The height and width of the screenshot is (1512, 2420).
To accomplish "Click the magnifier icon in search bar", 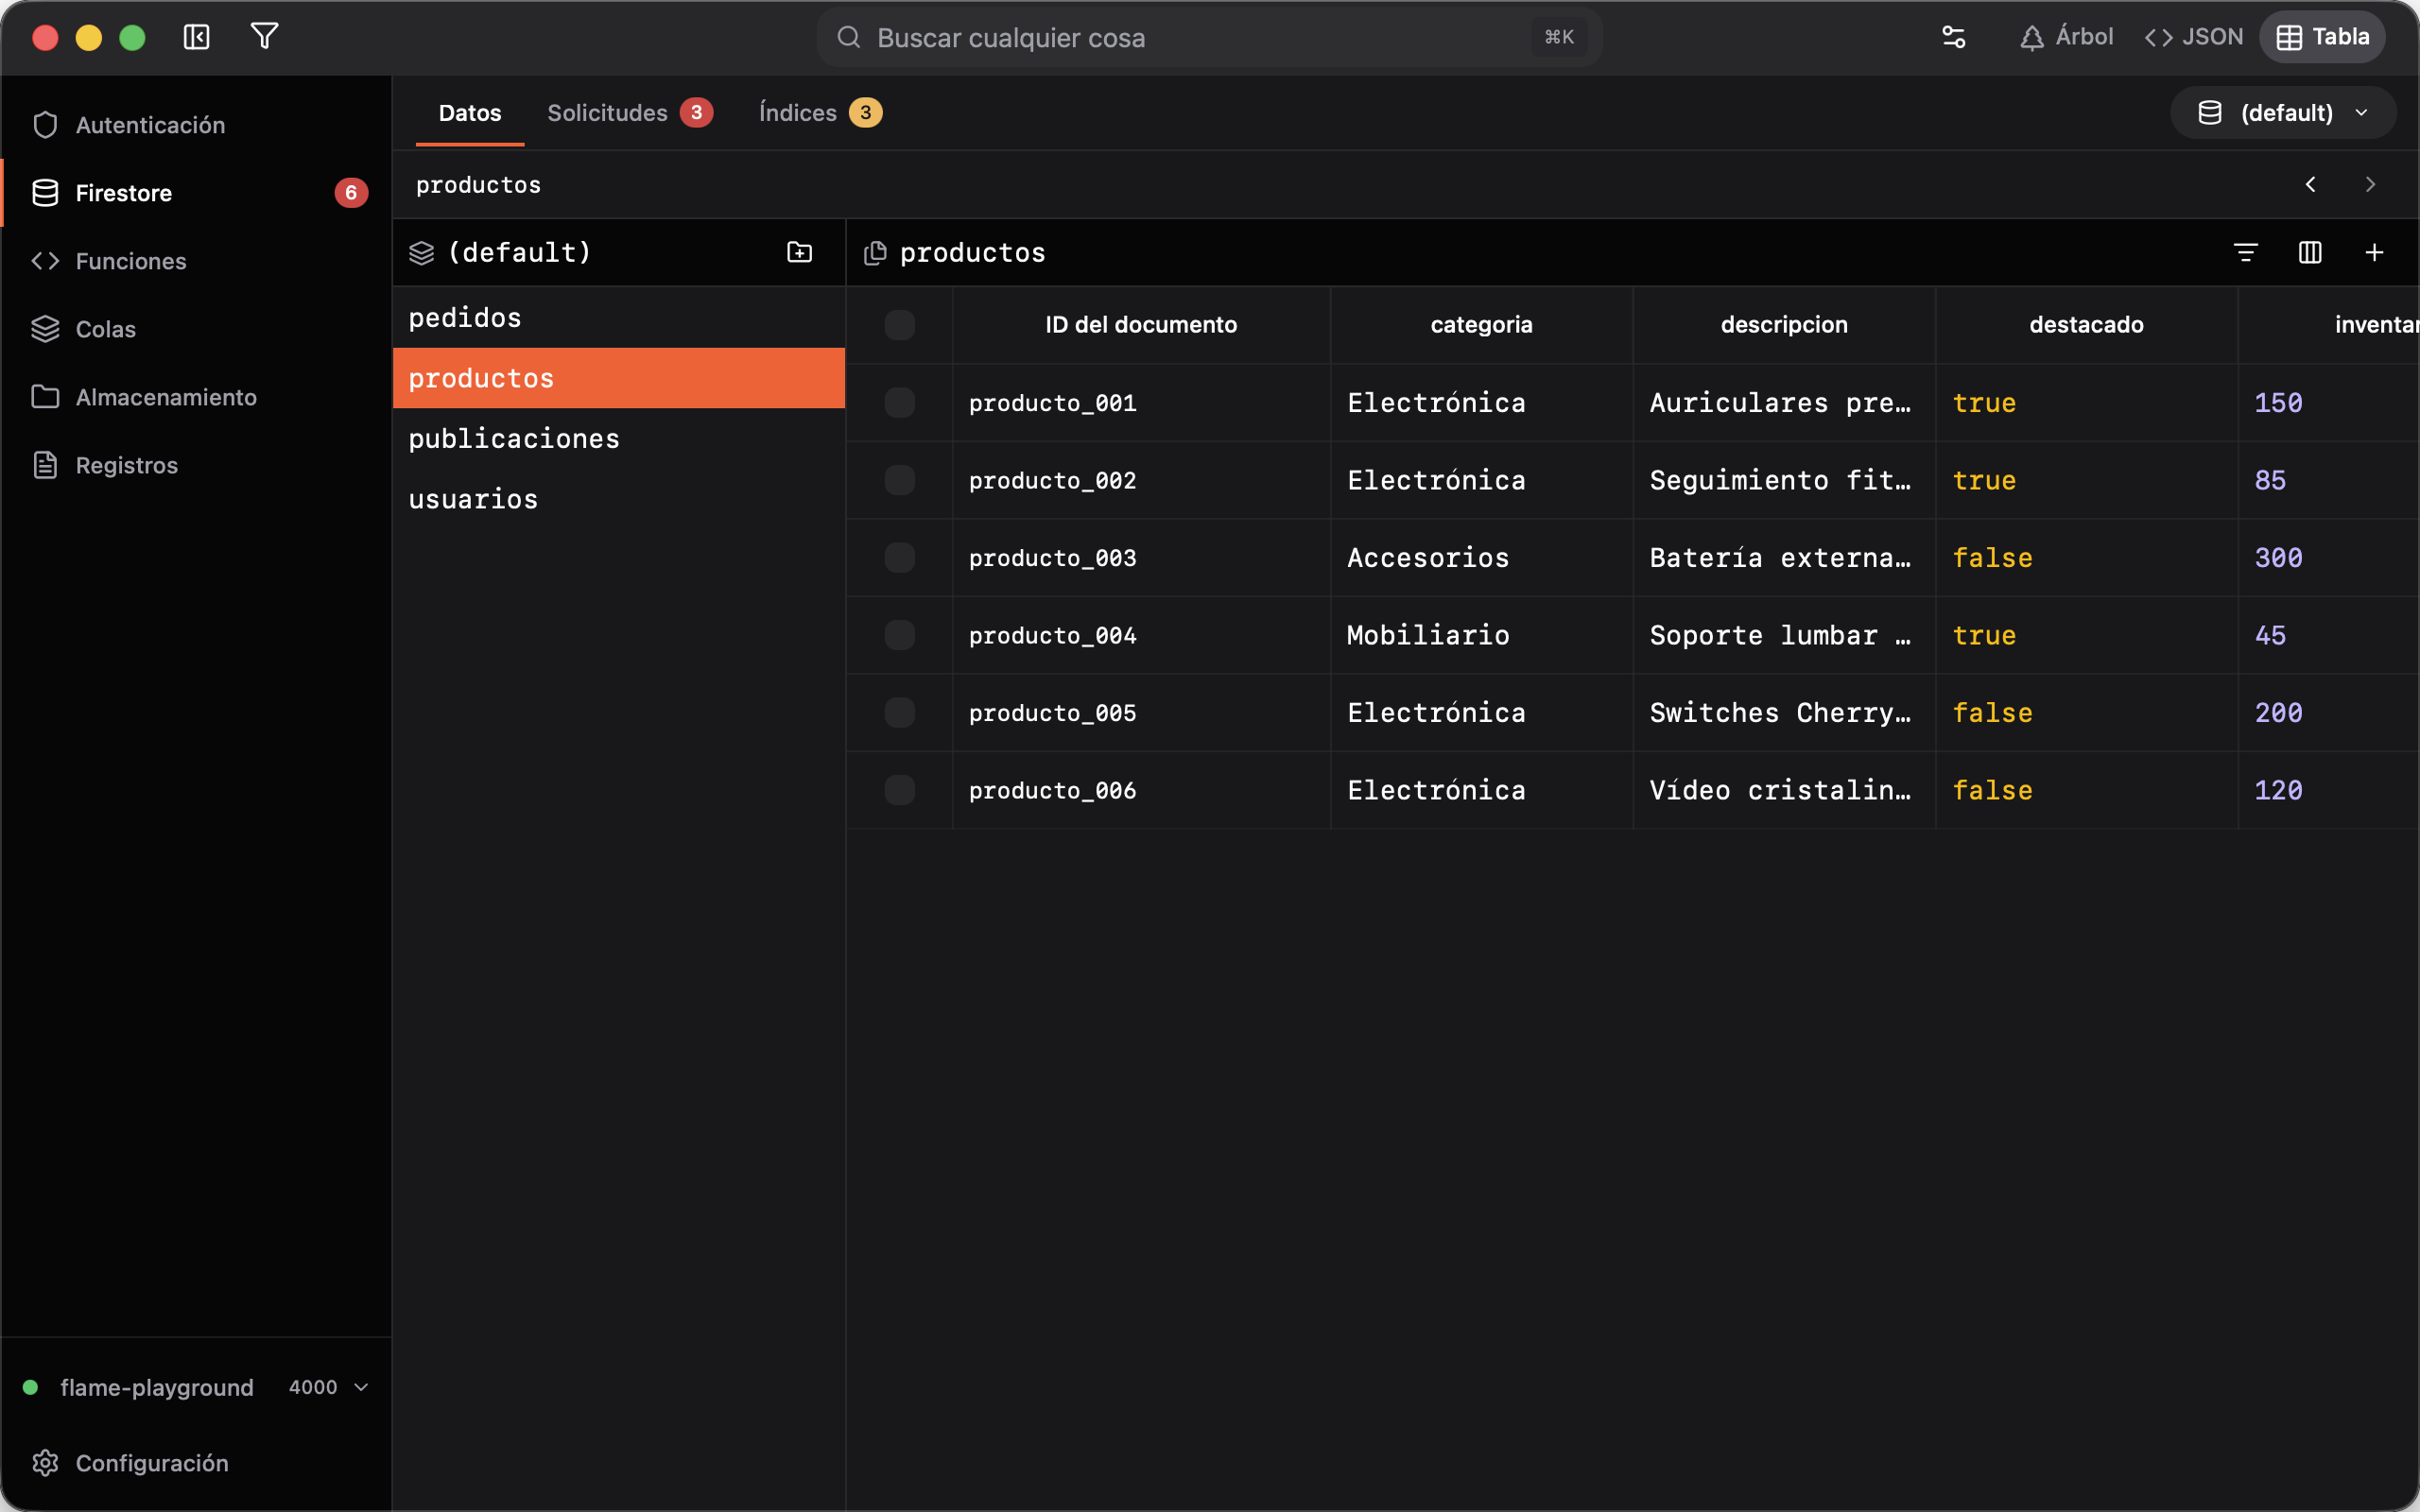I will pos(849,37).
